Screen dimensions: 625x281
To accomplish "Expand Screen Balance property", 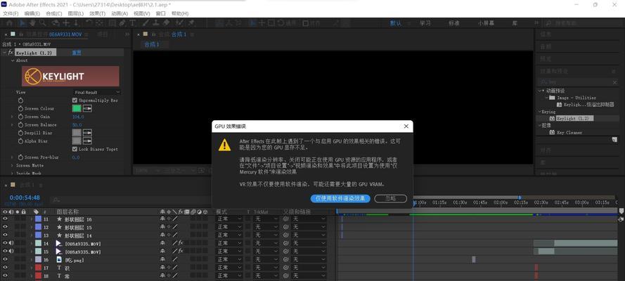I will (x=12, y=124).
